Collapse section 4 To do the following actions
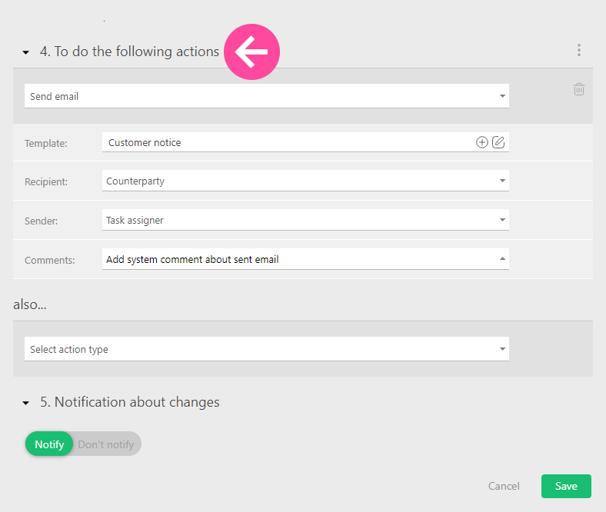Screen dimensions: 606x512 click(26, 52)
